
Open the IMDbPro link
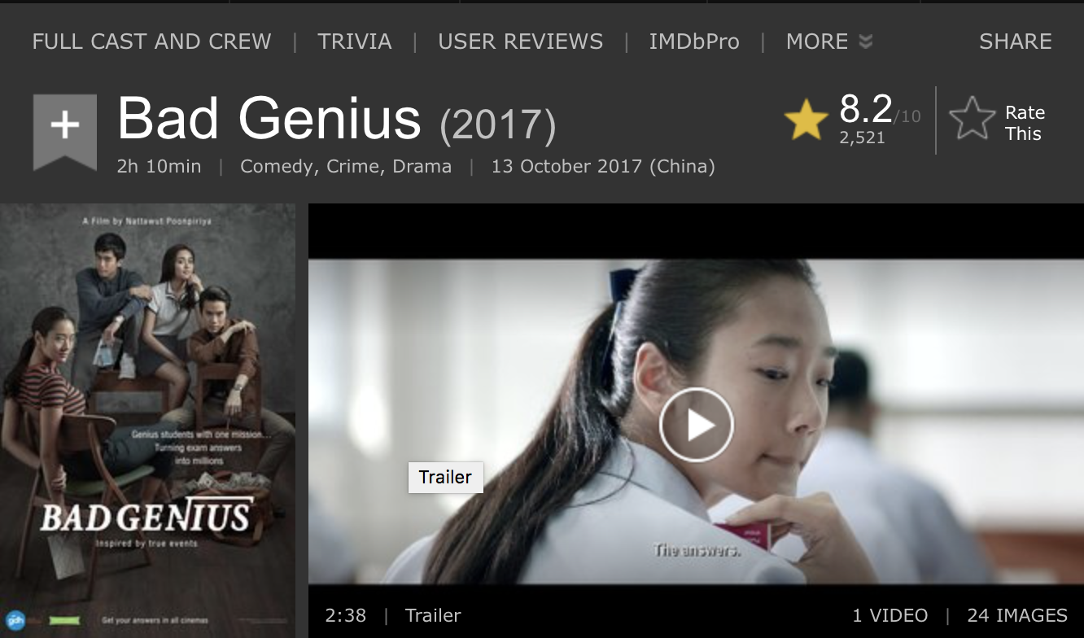(694, 42)
